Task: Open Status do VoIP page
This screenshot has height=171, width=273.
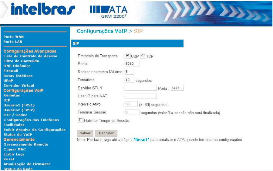Action: [x=18, y=134]
